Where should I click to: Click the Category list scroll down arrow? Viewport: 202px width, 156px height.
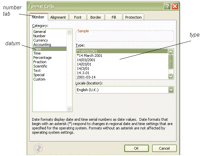click(x=69, y=109)
